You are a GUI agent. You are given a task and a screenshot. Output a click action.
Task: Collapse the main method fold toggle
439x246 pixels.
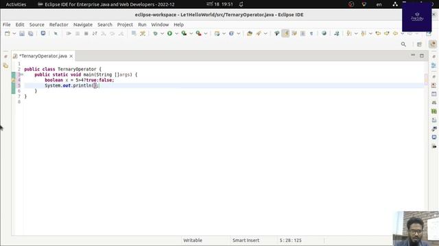(x=22, y=74)
